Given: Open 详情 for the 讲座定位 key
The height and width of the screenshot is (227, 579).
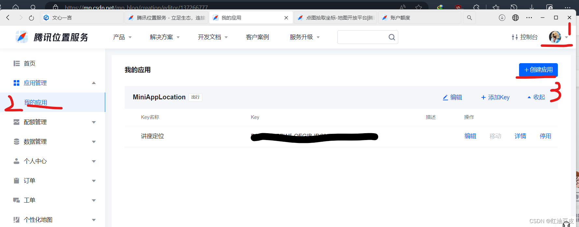Looking at the screenshot, I should click(x=520, y=136).
